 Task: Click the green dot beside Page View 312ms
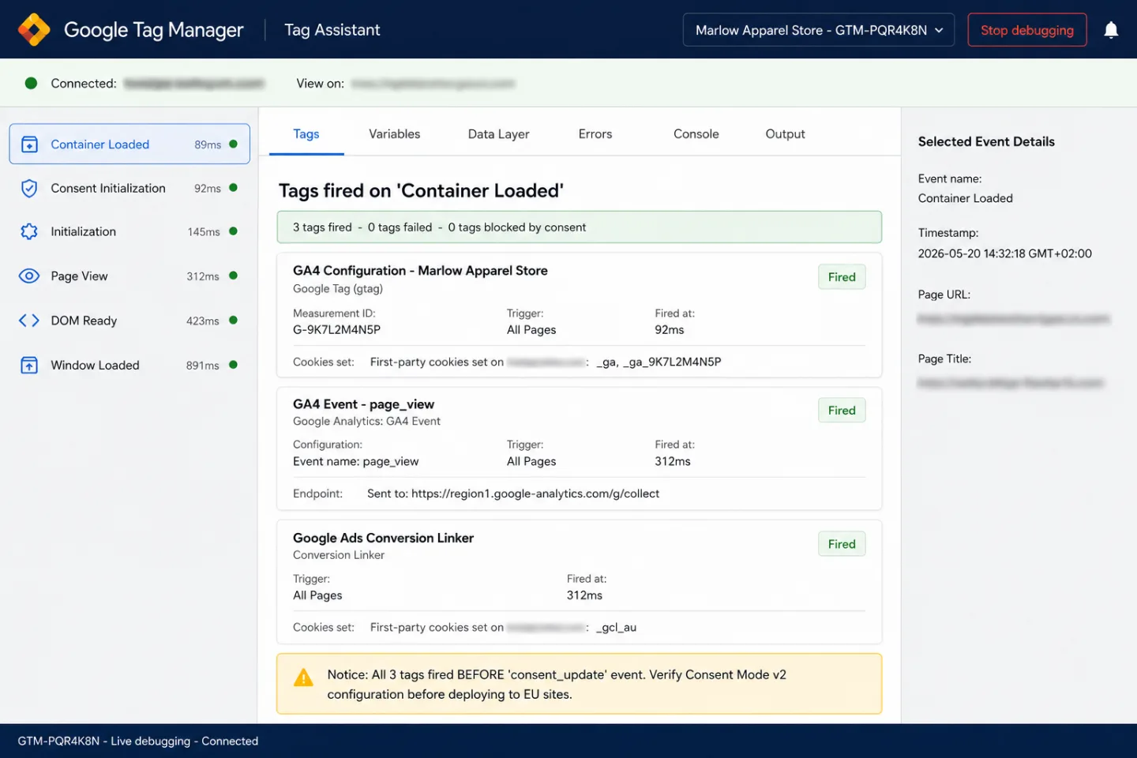(233, 276)
